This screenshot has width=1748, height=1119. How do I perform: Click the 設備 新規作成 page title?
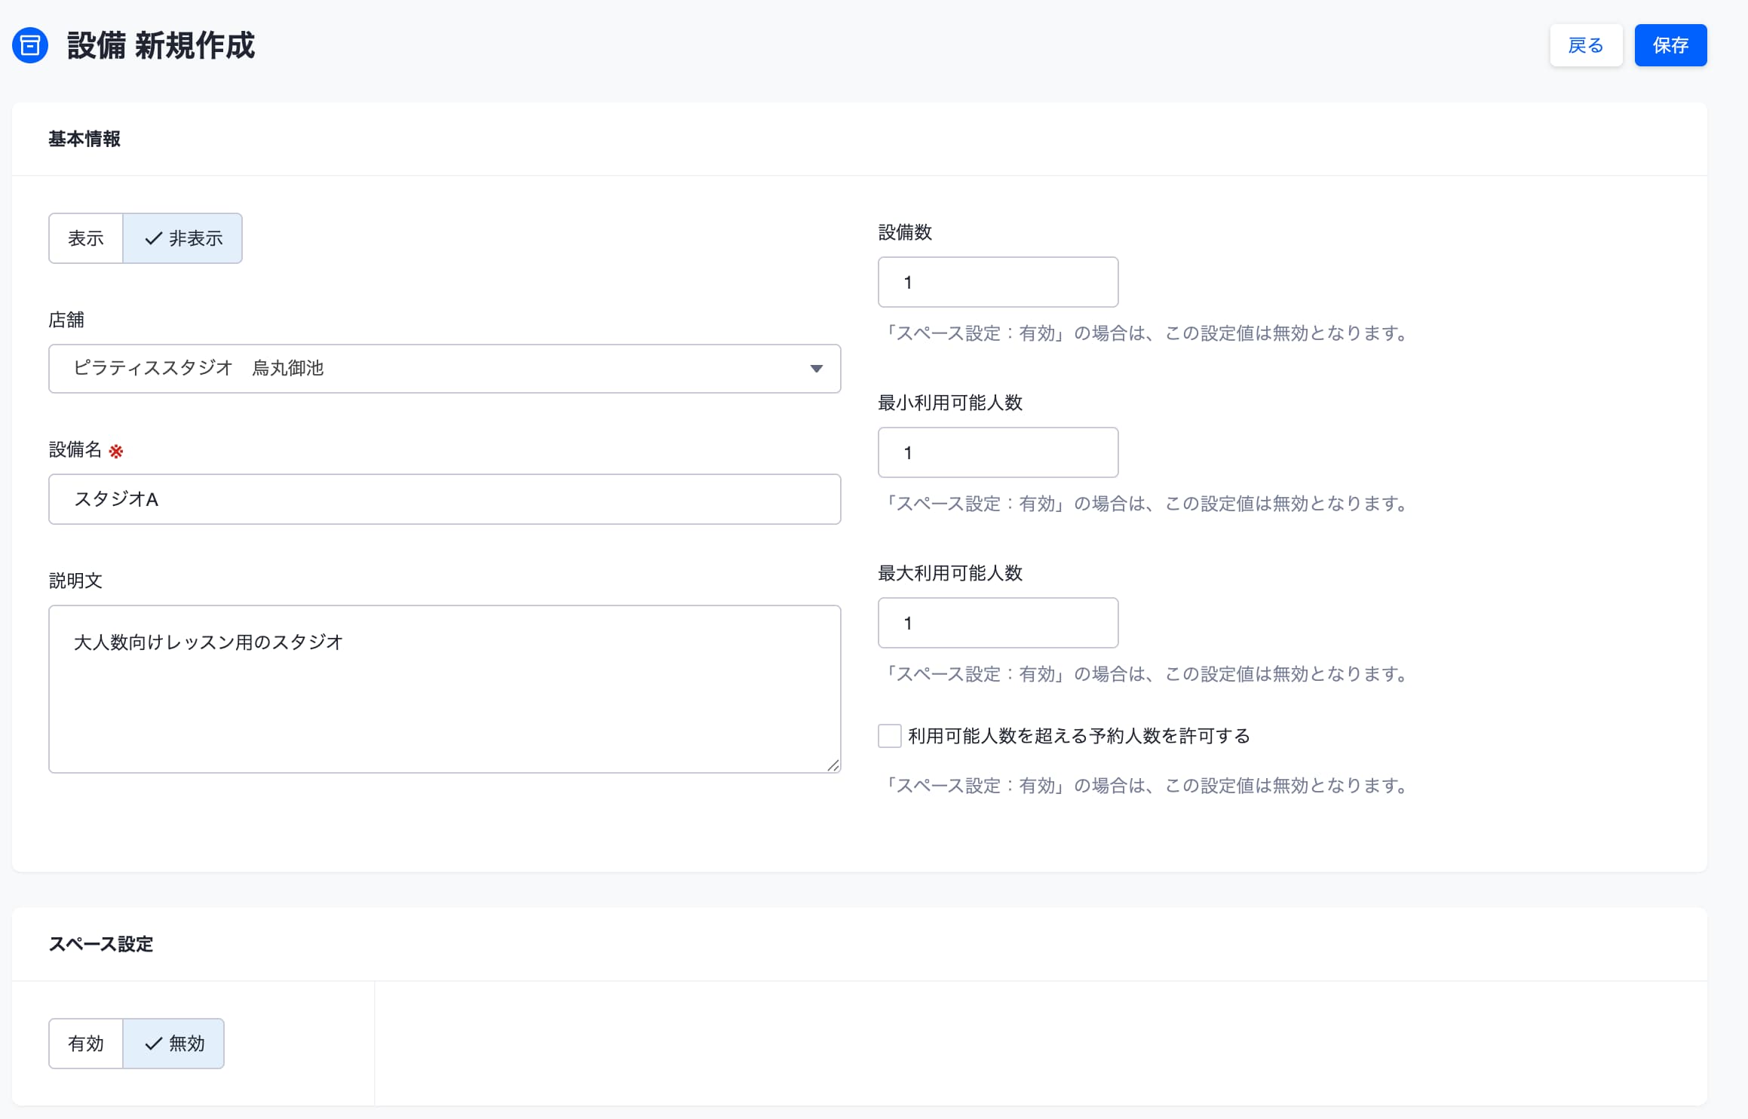coord(161,45)
